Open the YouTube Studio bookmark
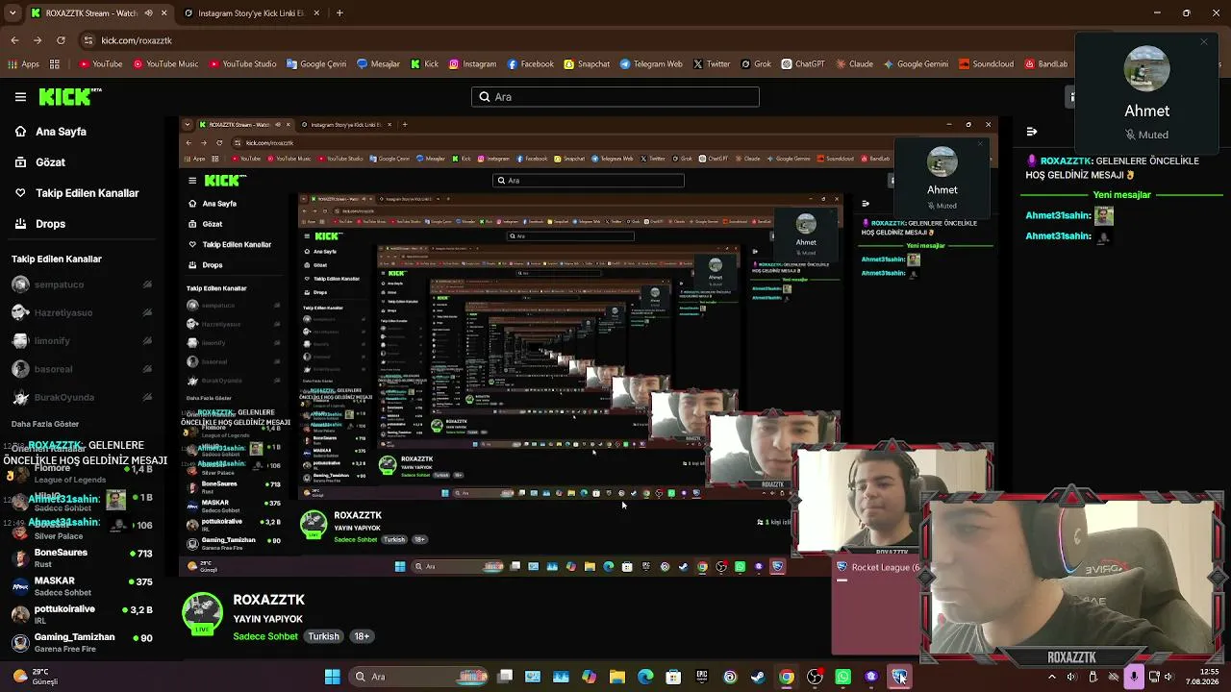 [x=242, y=64]
